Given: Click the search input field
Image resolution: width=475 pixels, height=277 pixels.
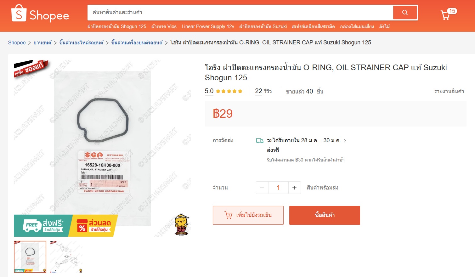Looking at the screenshot, I should coord(240,13).
